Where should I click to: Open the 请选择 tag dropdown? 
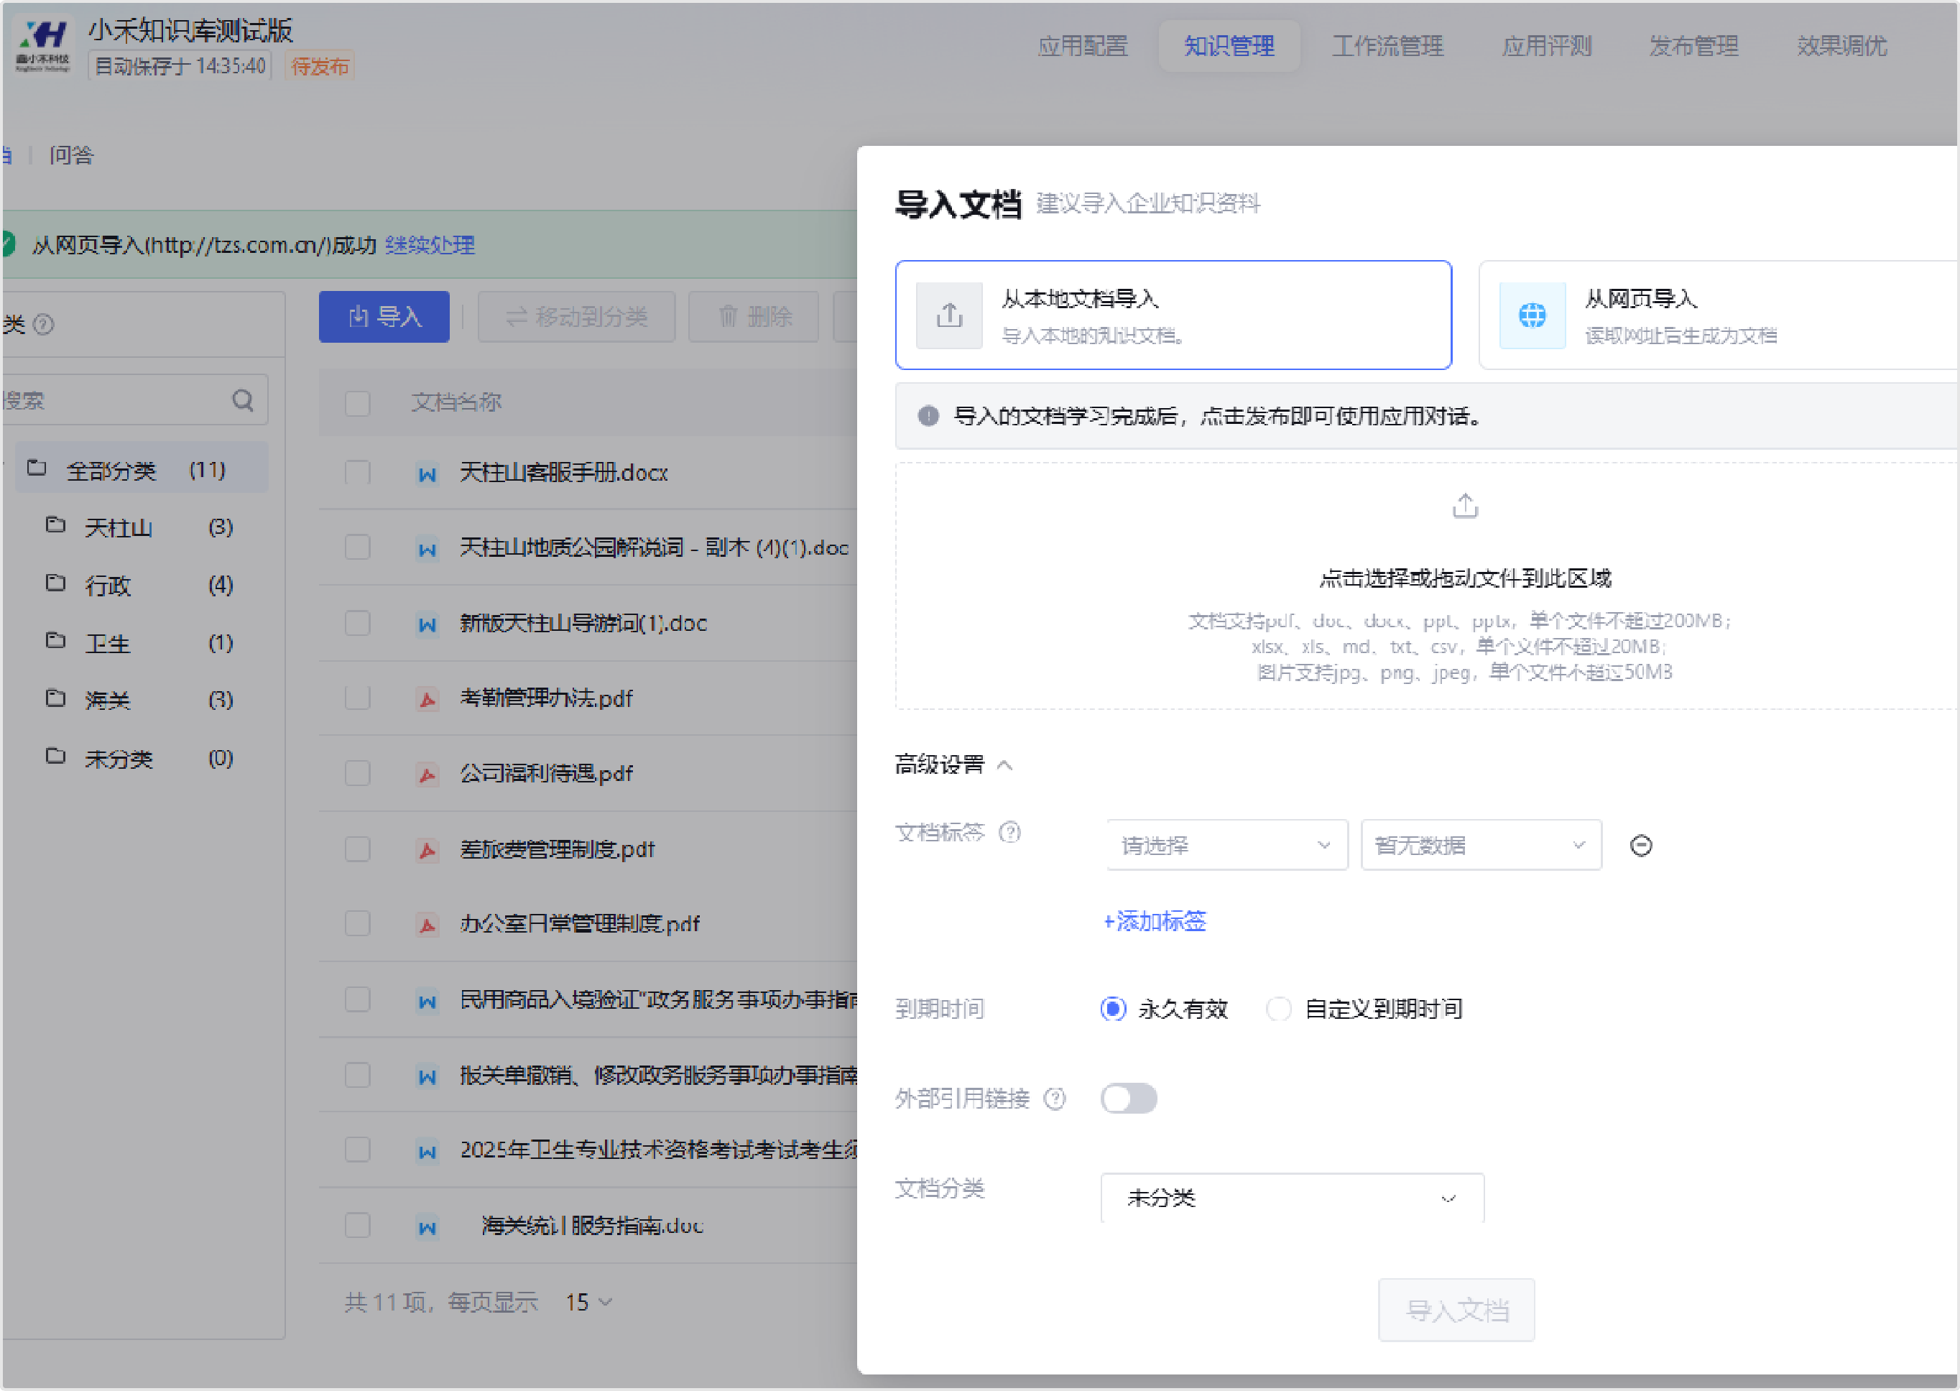click(1225, 844)
